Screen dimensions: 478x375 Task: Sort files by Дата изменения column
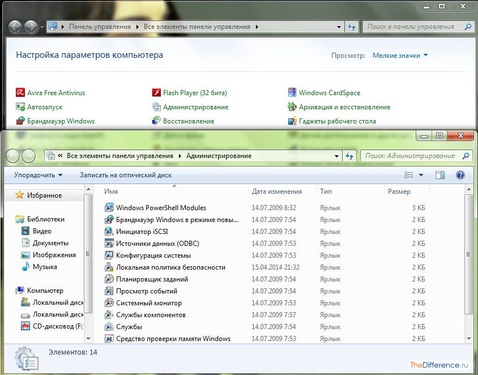pos(276,191)
